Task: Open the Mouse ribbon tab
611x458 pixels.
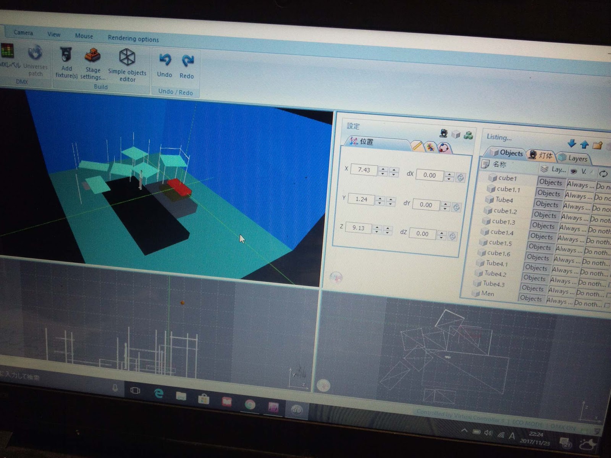Action: click(x=84, y=36)
